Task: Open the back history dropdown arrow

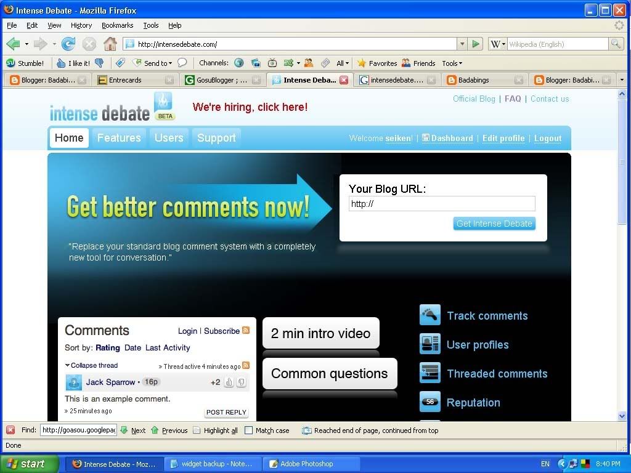Action: [x=26, y=44]
